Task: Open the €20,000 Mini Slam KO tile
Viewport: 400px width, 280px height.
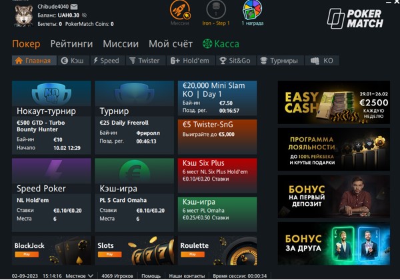Action: click(x=217, y=98)
